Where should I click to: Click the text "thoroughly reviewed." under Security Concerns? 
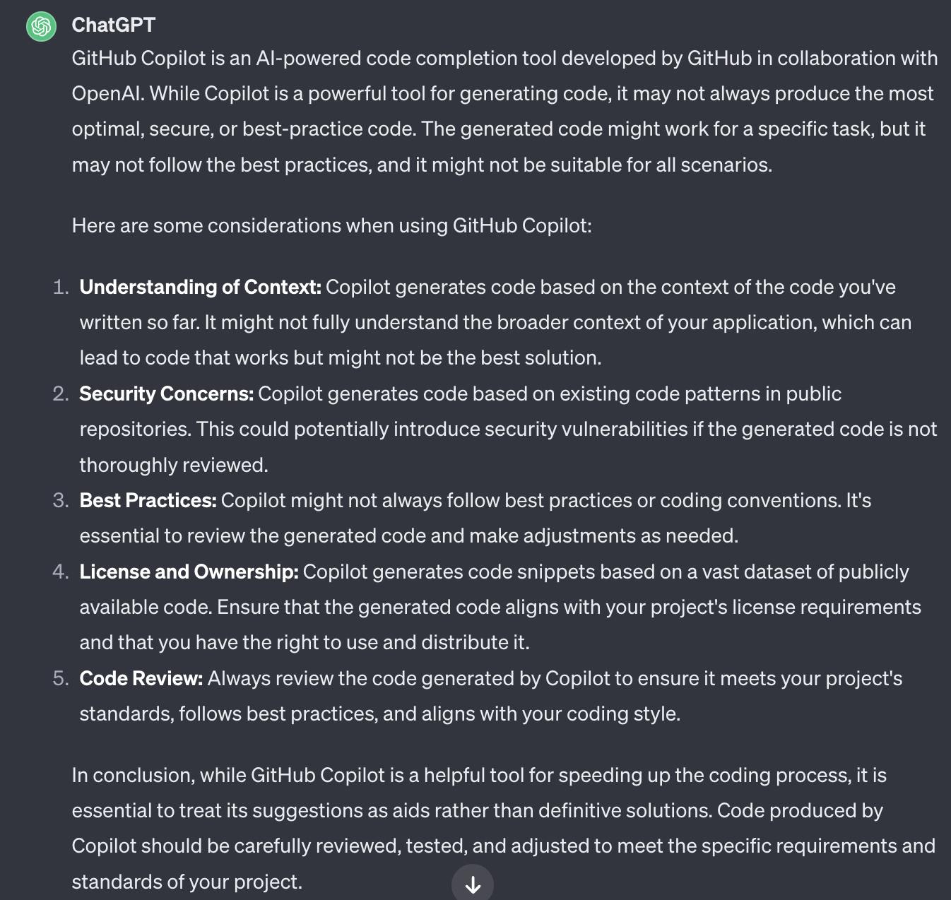(174, 466)
